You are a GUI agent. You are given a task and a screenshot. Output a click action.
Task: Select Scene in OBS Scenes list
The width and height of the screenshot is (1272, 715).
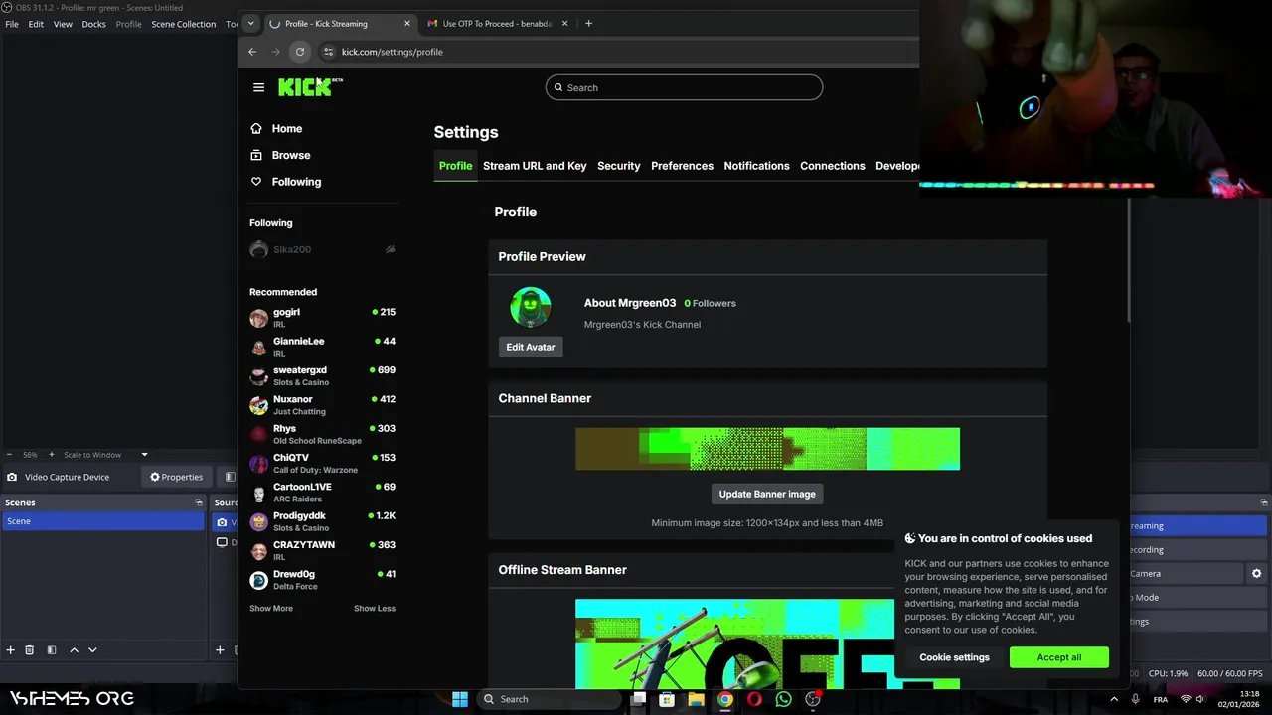(102, 521)
